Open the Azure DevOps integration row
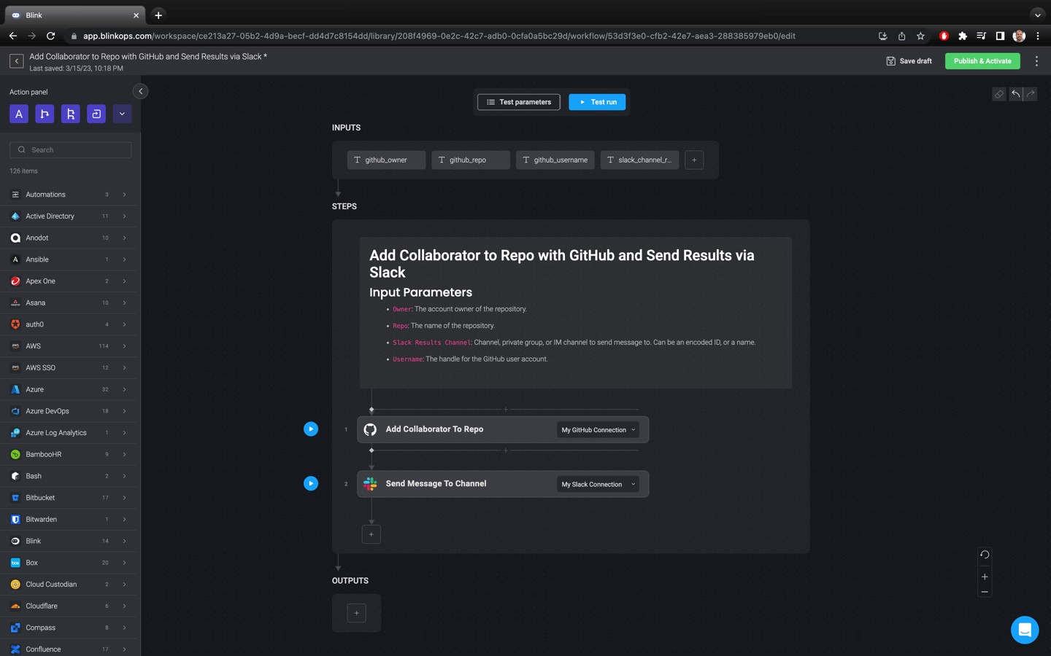The image size is (1051, 656). (70, 411)
